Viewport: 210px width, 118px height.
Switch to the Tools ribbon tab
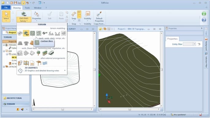click(27, 8)
